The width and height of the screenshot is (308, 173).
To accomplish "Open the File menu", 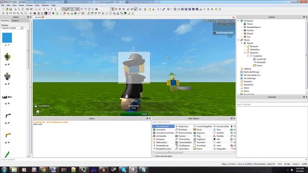I will point(3,5).
